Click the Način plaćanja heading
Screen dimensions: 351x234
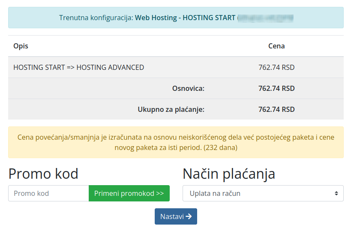(229, 174)
